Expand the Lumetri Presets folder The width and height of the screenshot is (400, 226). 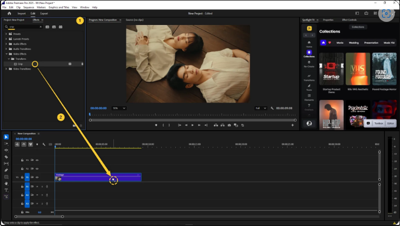click(x=6, y=39)
